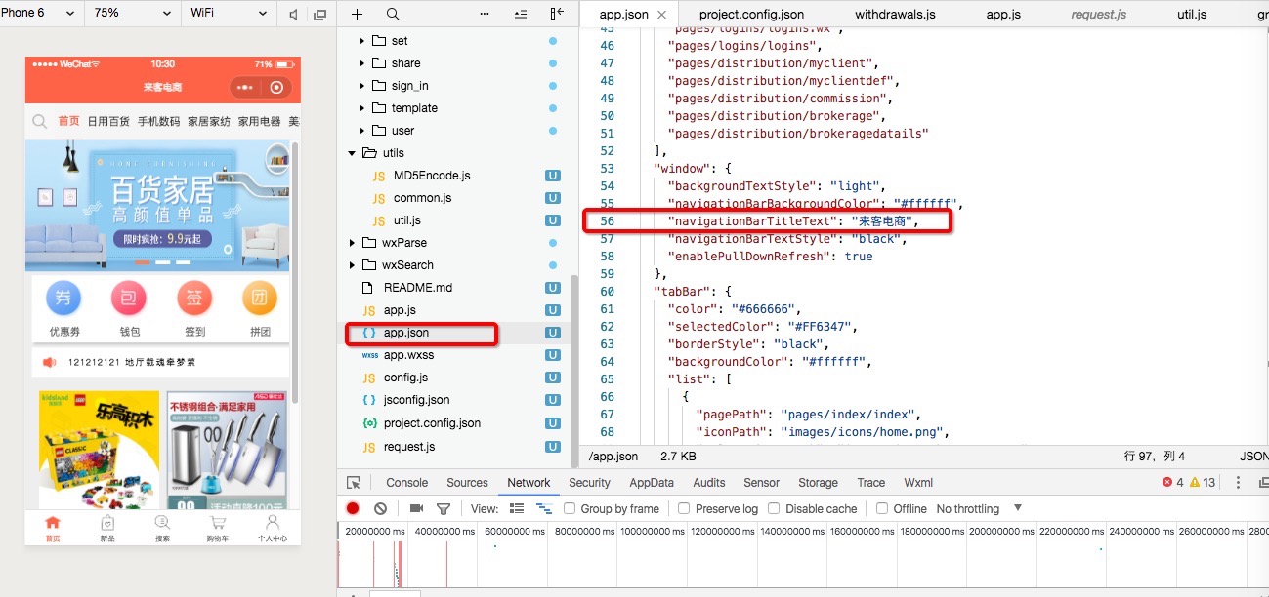
Task: Open the AppData devtools tab
Action: 652,483
